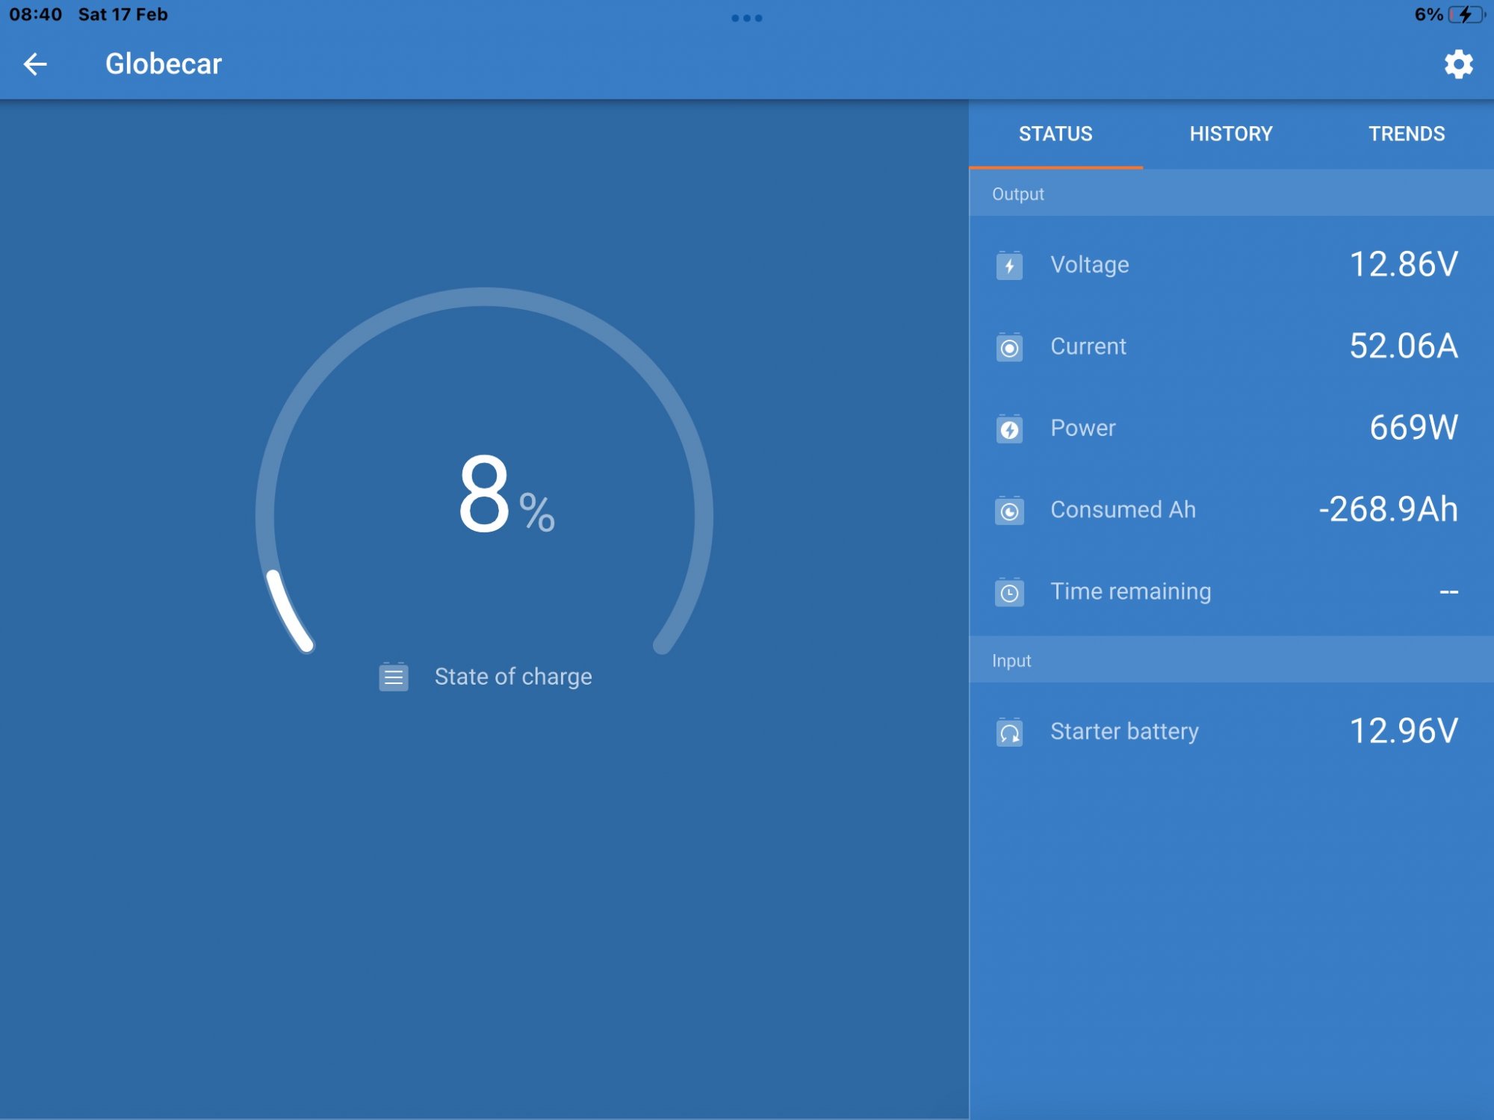1494x1120 pixels.
Task: Switch to the HISTORY tab
Action: tap(1230, 134)
